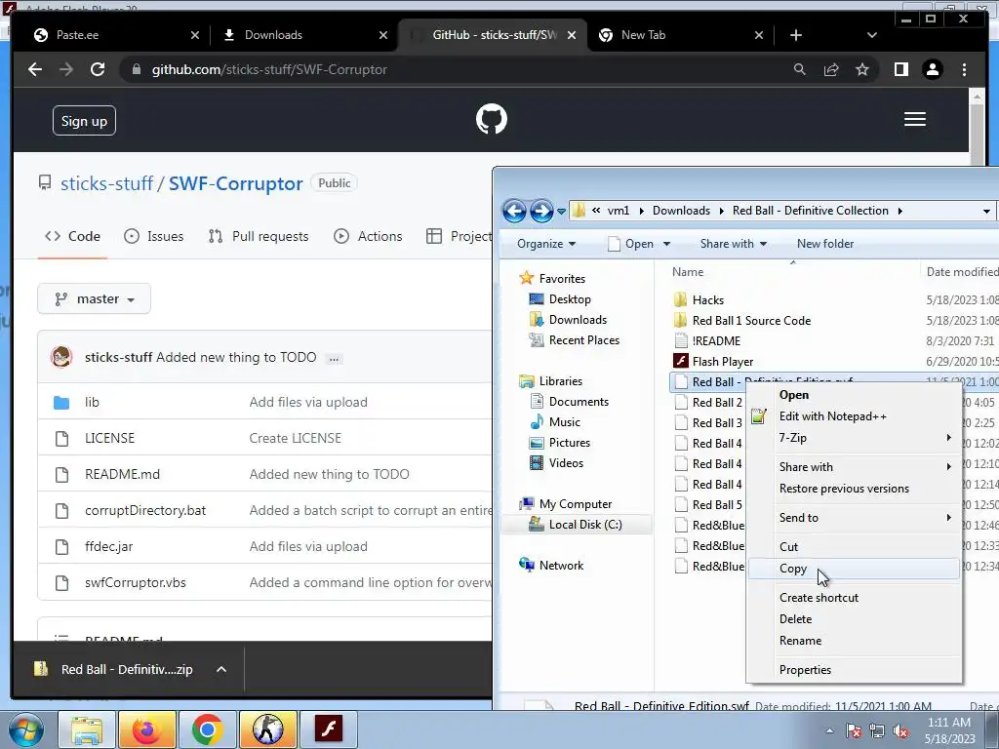Open Chrome three-dot menu

click(964, 69)
